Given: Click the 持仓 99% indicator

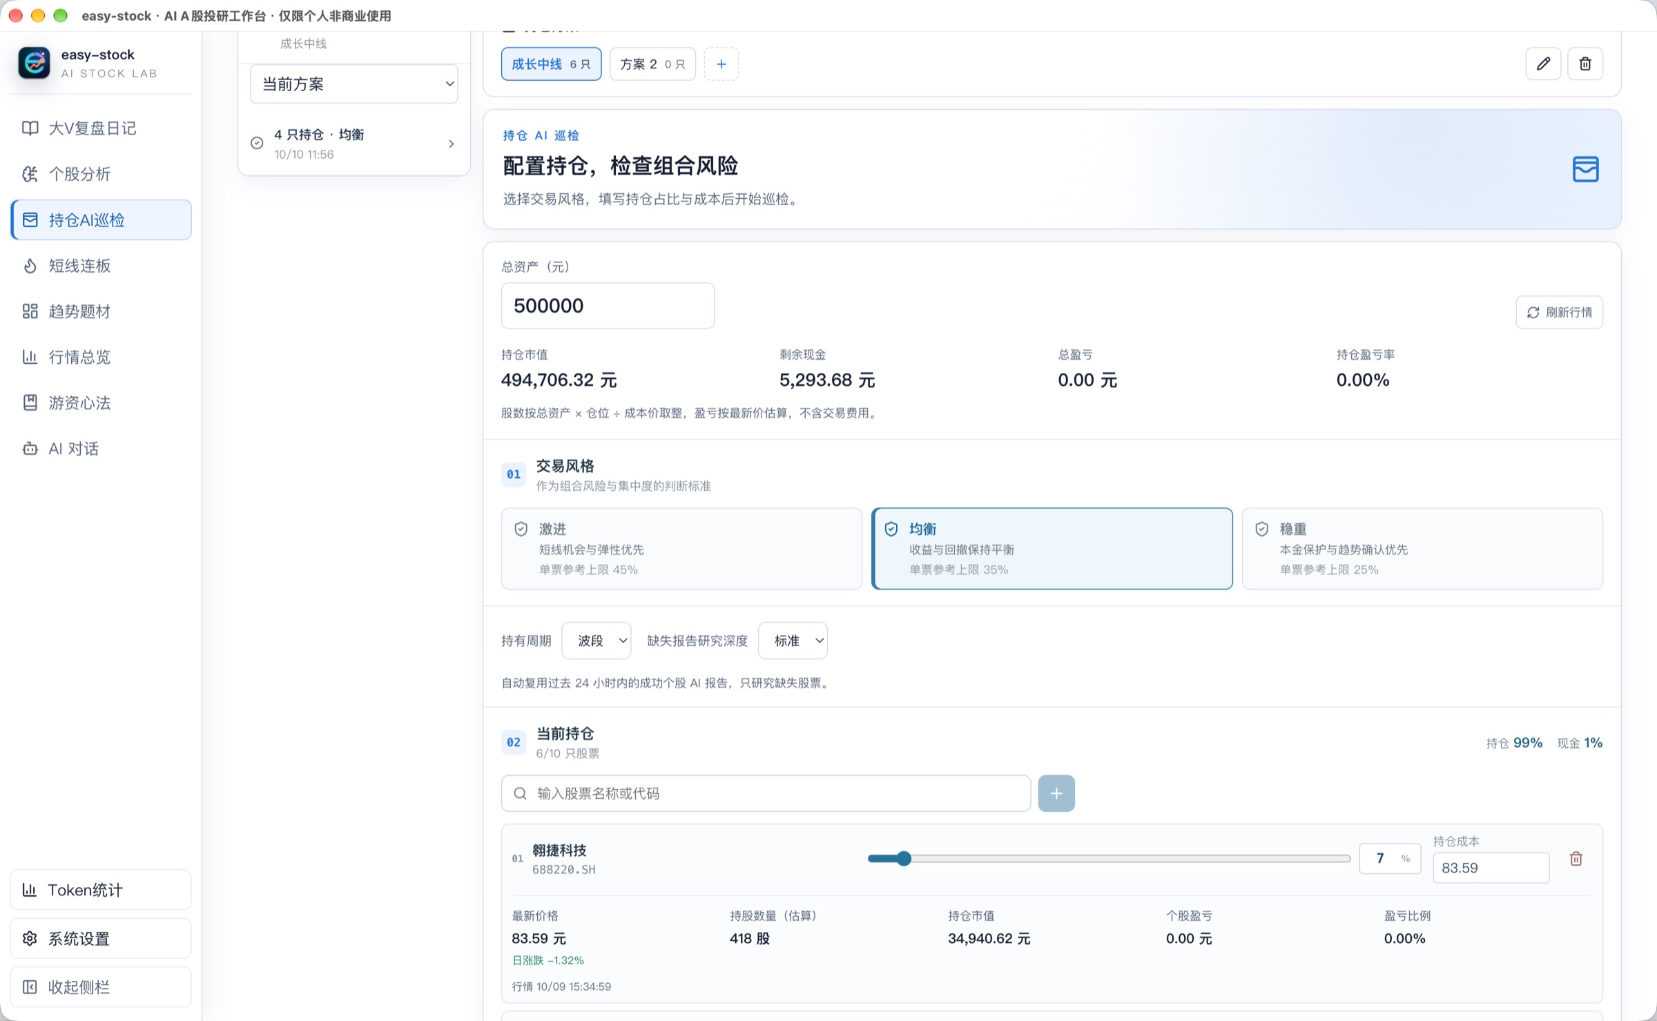Looking at the screenshot, I should click(x=1514, y=743).
